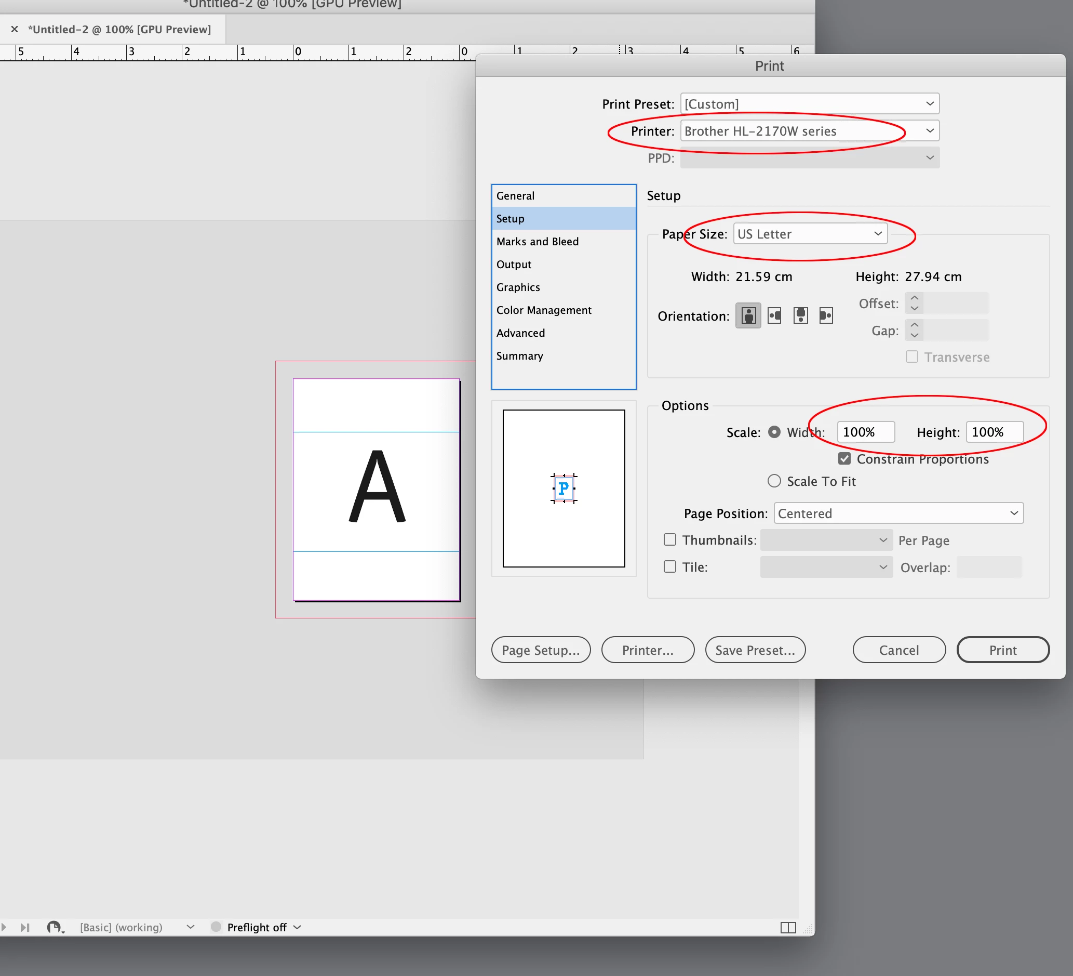Select reverse landscape orientation icon
The height and width of the screenshot is (976, 1073).
pos(826,316)
